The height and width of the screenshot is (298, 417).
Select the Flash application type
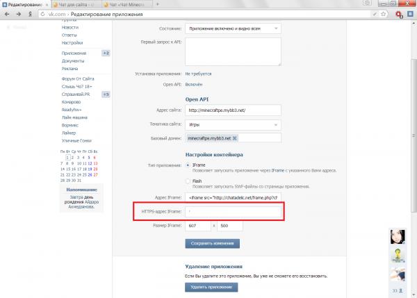point(188,181)
